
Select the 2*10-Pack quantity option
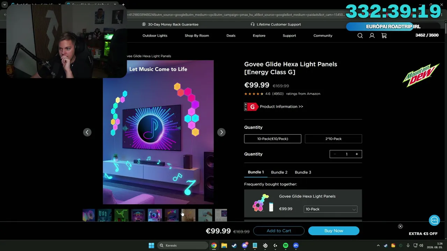[334, 139]
